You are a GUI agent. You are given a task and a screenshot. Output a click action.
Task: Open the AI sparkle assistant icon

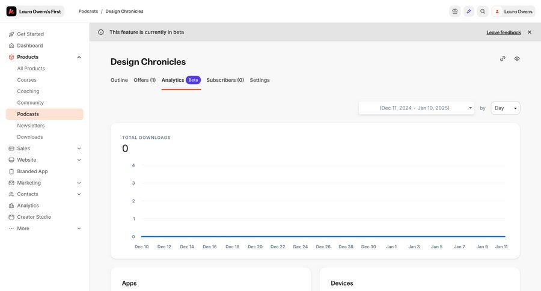click(468, 11)
